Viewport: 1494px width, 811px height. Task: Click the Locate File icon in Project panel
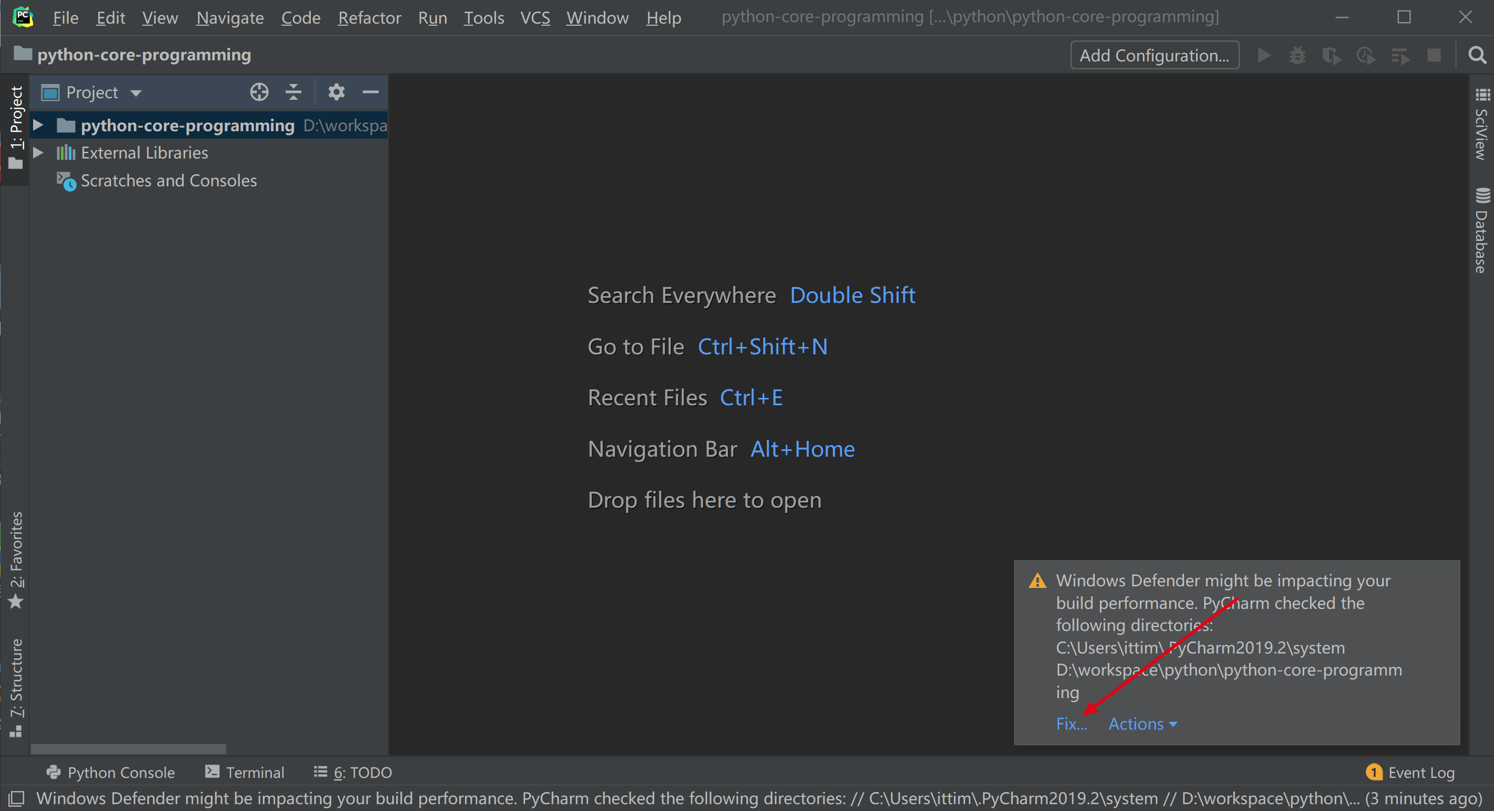[259, 91]
